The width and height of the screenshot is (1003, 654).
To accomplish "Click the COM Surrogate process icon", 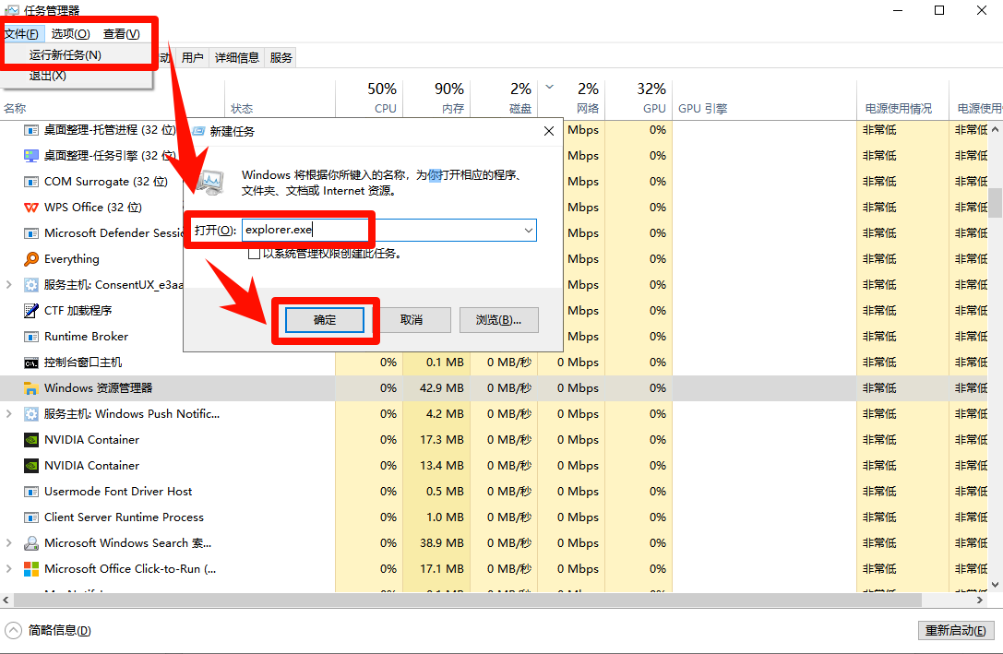I will [30, 182].
